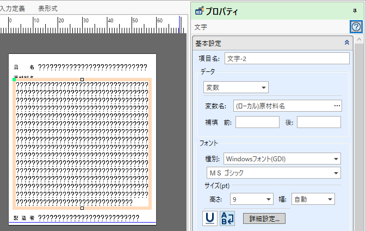Toggle underline U button
This screenshot has width=366, height=231.
209,218
